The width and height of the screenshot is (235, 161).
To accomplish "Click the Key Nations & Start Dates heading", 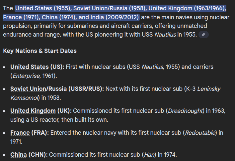I will click(40, 51).
